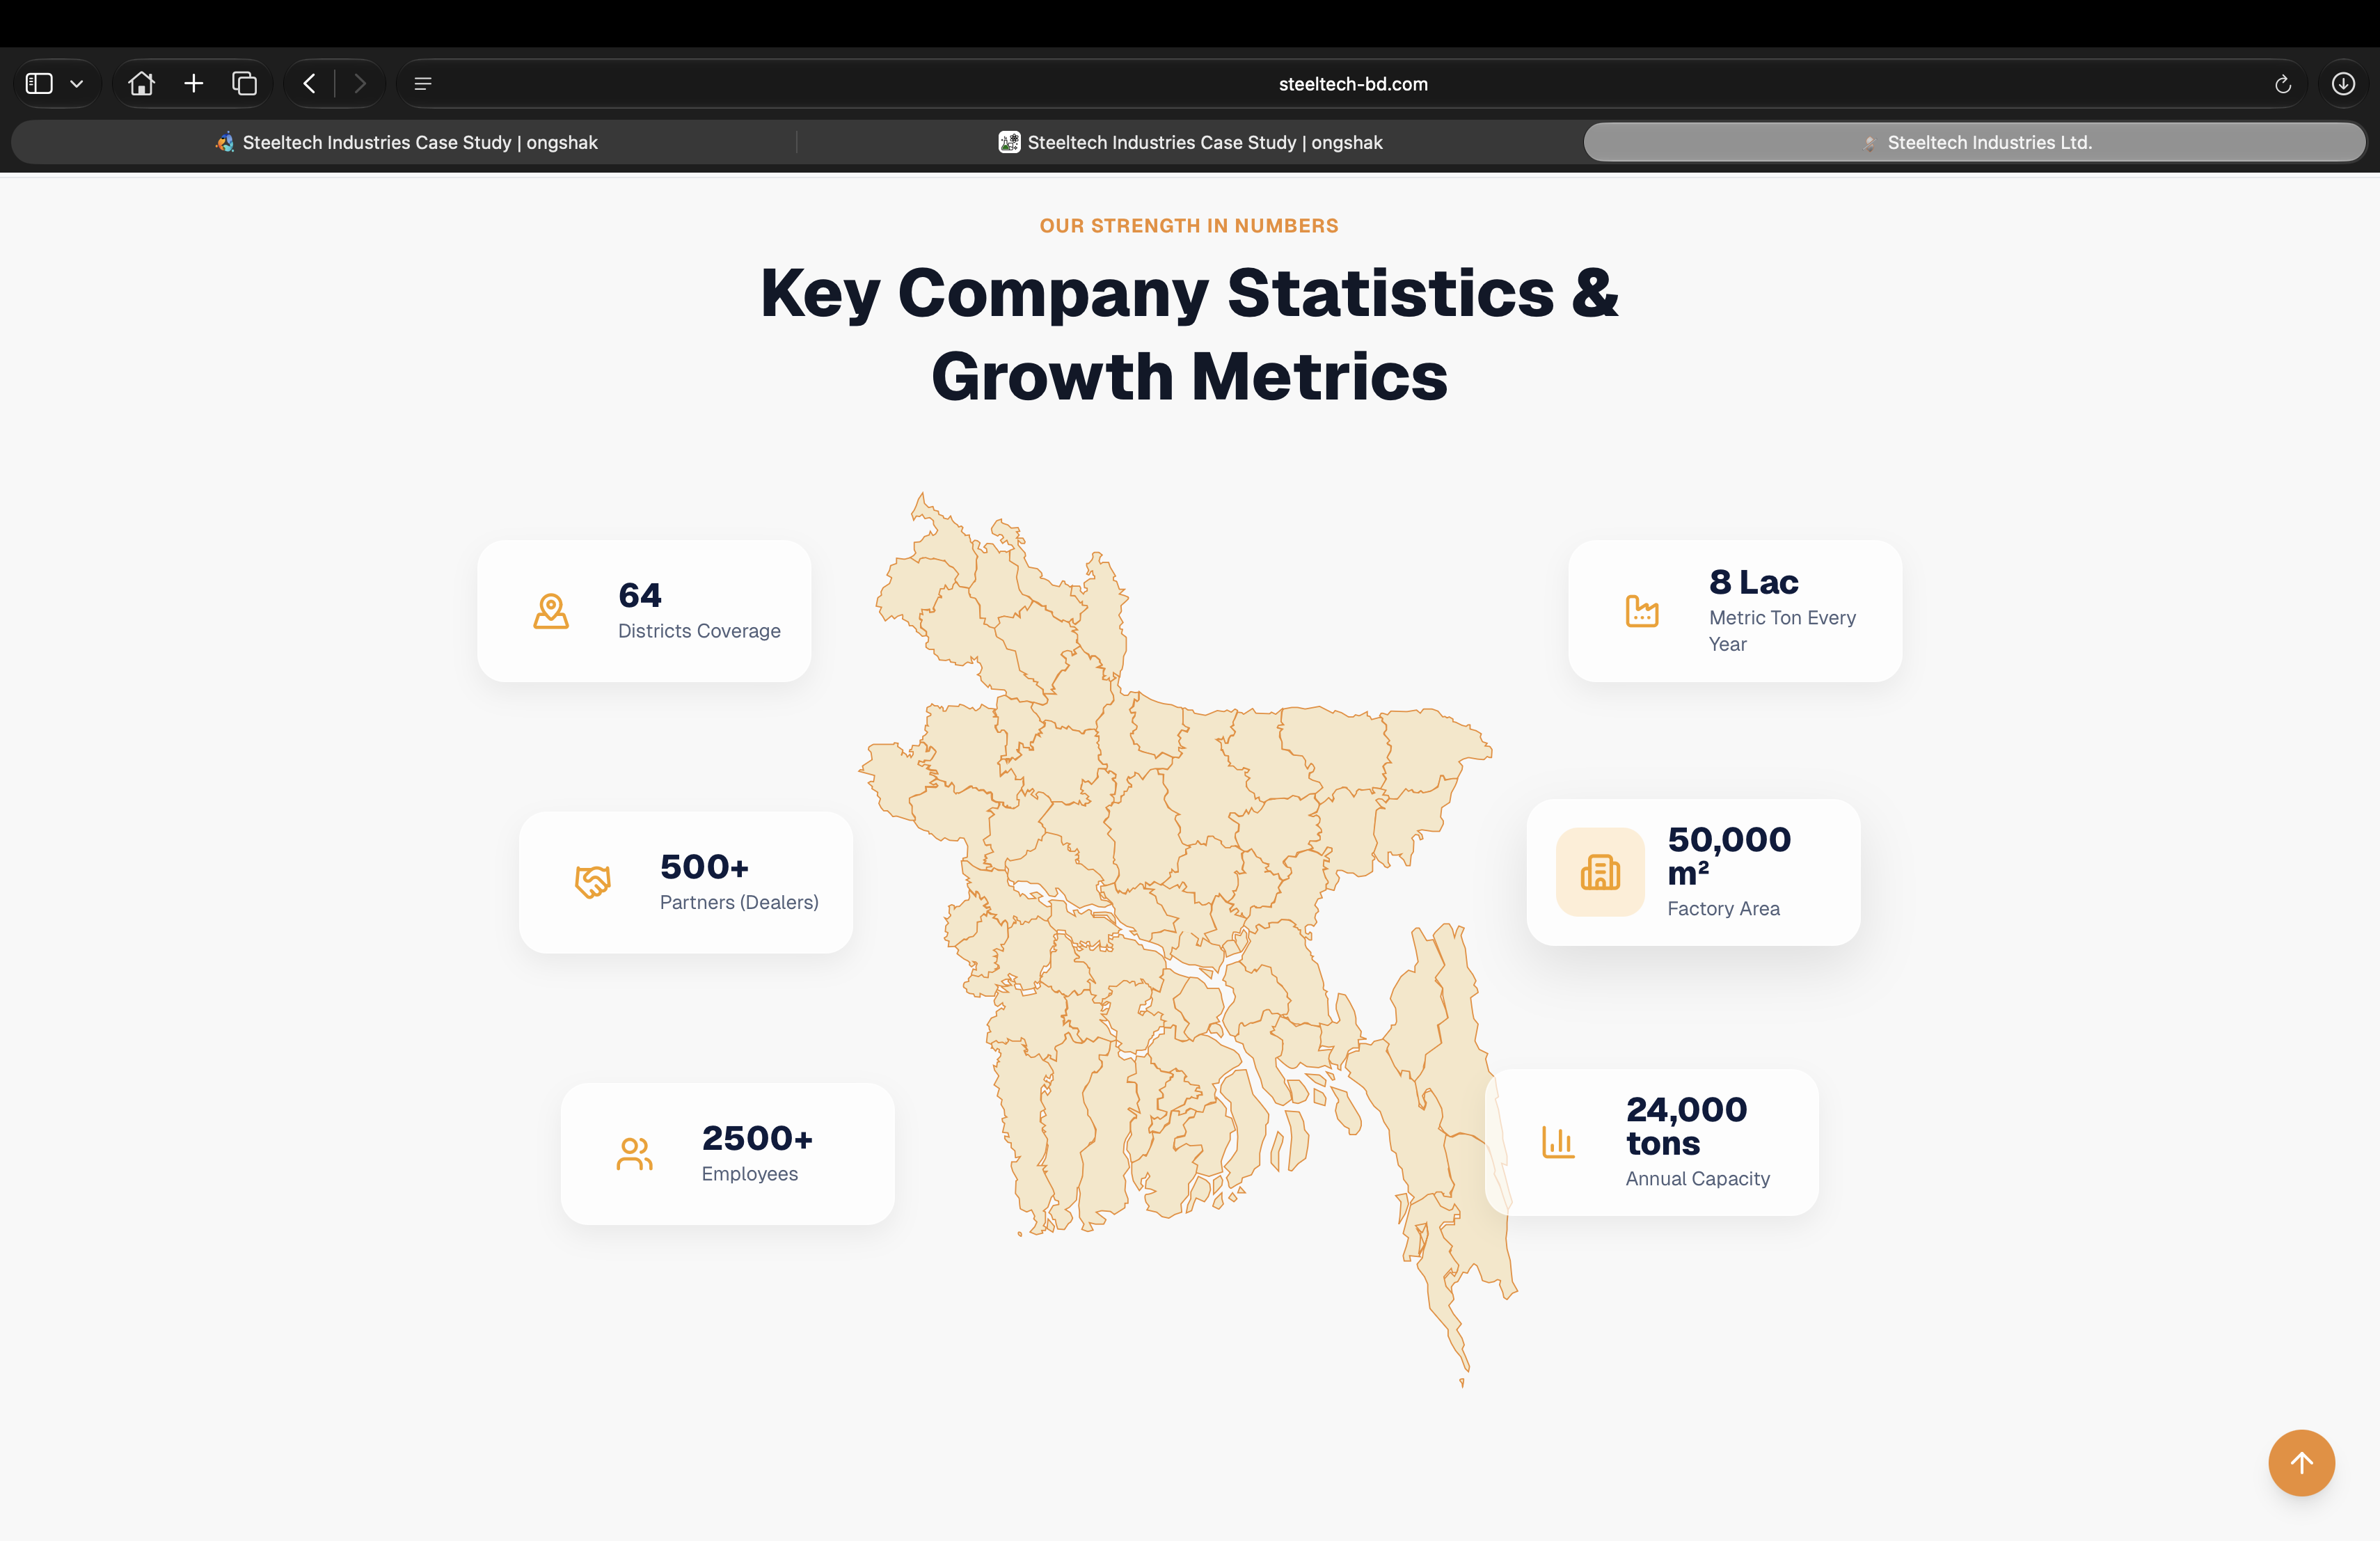Select the Steeltech Industries Ltd. tab
Image resolution: width=2380 pixels, height=1541 pixels.
(1975, 142)
